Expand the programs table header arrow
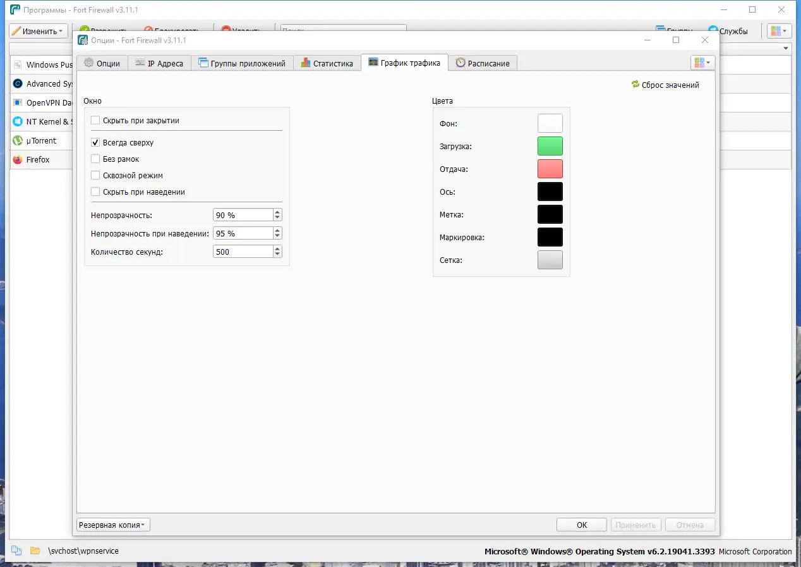Screen dimensions: 801x567 click(x=786, y=49)
